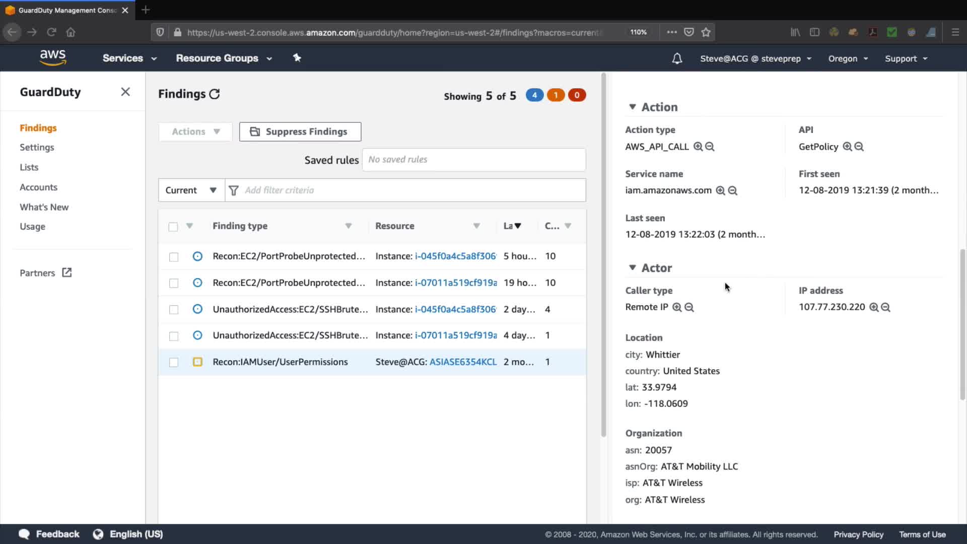Click the zoom-in filter icon next to GetPolicy
Image resolution: width=967 pixels, height=544 pixels.
(847, 147)
